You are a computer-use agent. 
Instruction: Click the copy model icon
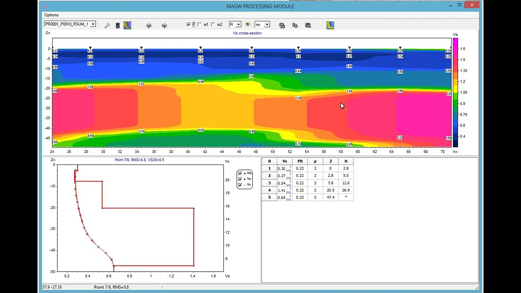295,25
